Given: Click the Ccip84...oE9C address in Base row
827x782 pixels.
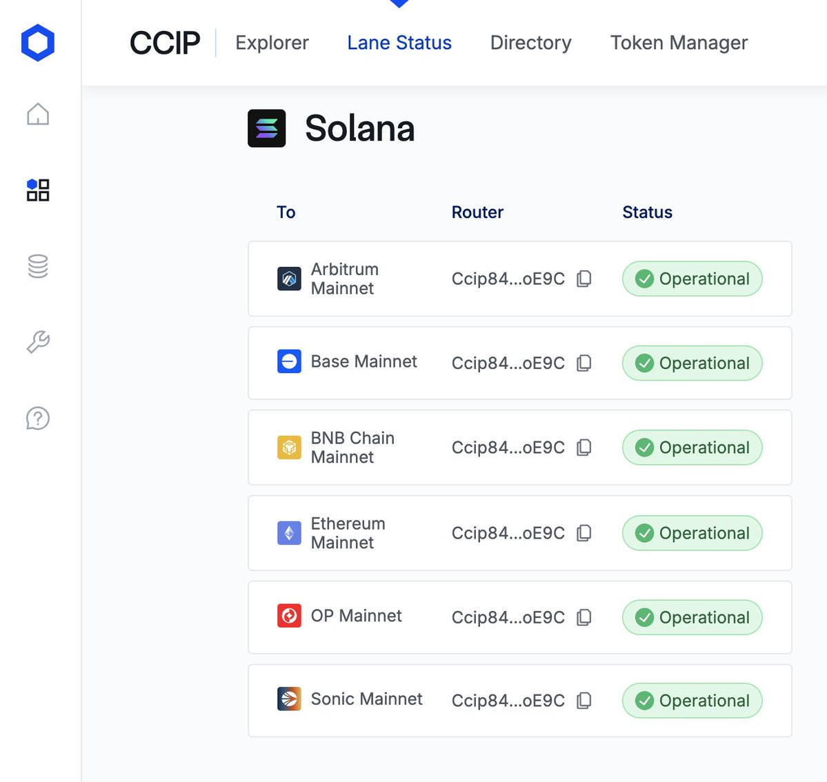Looking at the screenshot, I should 508,363.
